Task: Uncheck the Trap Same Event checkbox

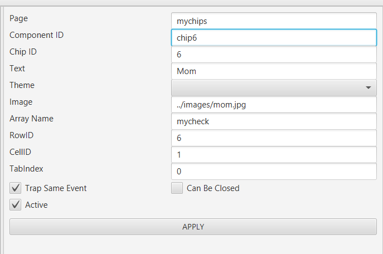Action: [x=16, y=188]
